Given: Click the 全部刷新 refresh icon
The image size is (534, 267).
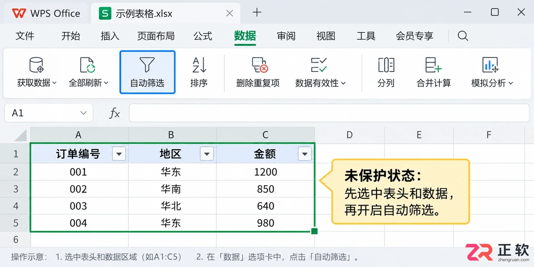Looking at the screenshot, I should click(88, 65).
